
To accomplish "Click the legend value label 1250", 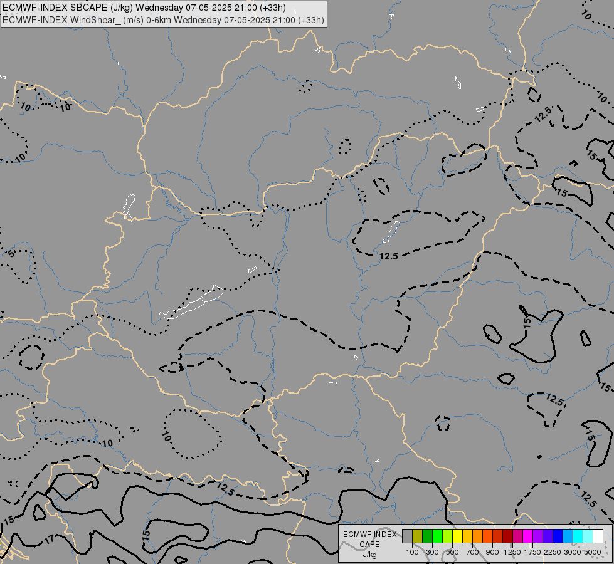I will pyautogui.click(x=512, y=552).
